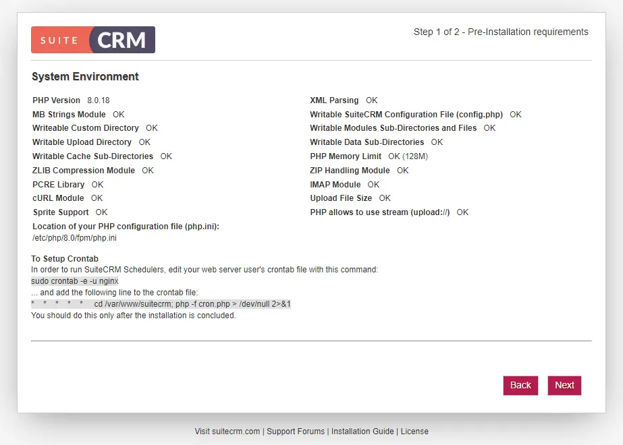Click the php.ini path /etc/php/8.0/fpm/php.ini
The image size is (623, 445).
(x=75, y=238)
